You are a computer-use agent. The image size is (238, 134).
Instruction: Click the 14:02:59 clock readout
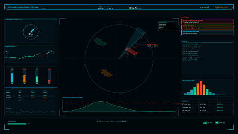[x=133, y=8]
